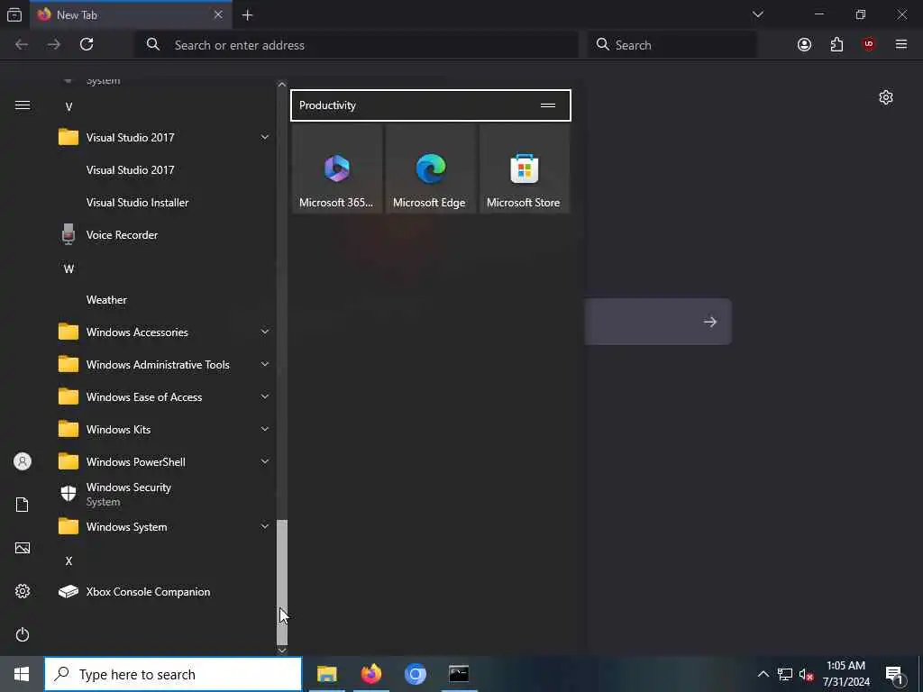Viewport: 923px width, 692px height.
Task: Open network icon in system tray
Action: 785,674
